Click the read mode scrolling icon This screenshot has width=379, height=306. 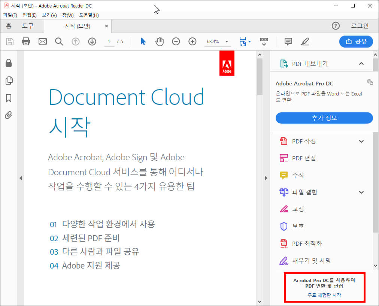pyautogui.click(x=264, y=42)
